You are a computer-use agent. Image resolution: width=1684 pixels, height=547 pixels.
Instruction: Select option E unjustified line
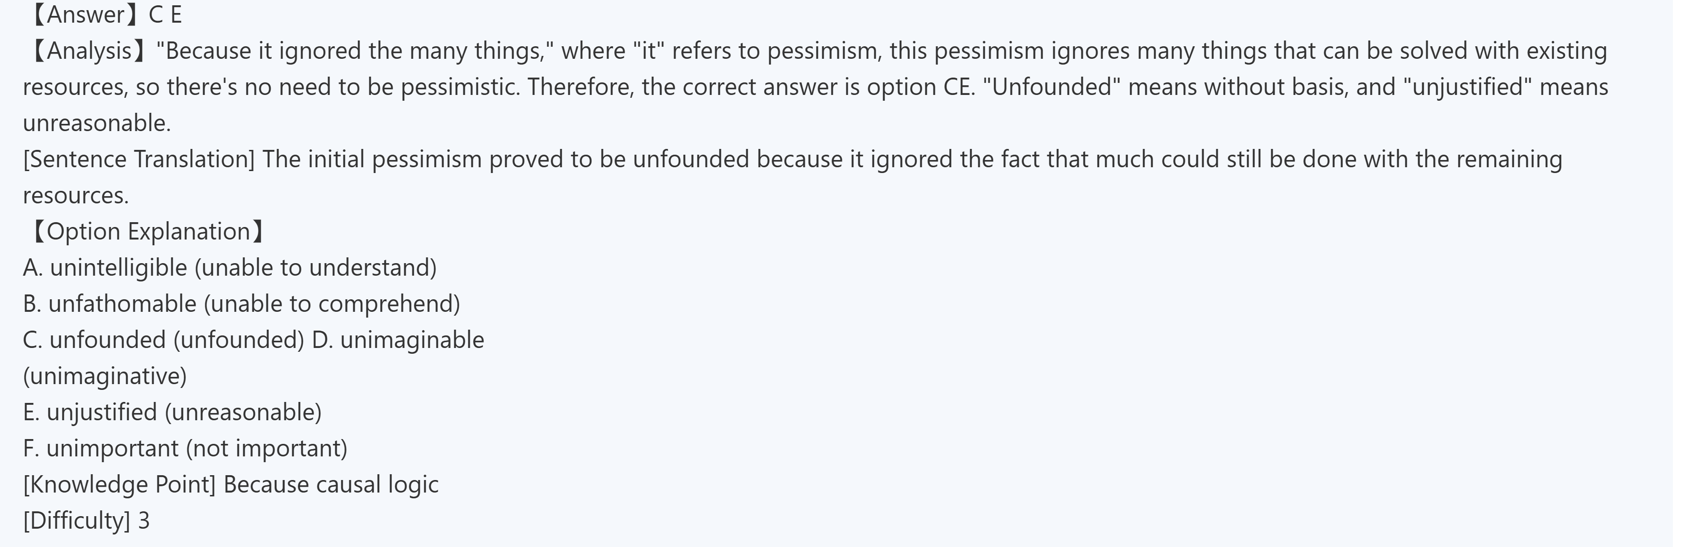172,413
